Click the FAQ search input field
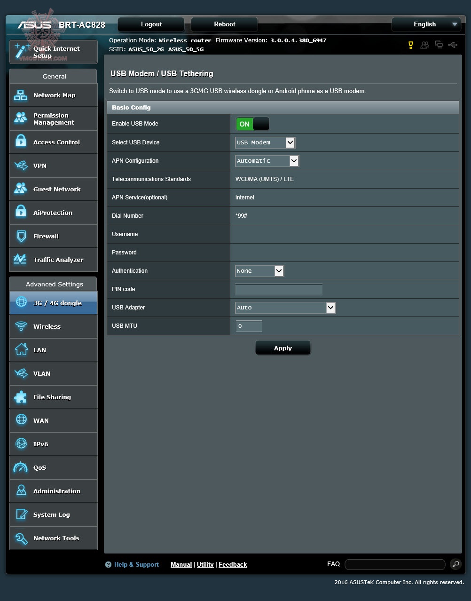Image resolution: width=471 pixels, height=601 pixels. coord(395,564)
